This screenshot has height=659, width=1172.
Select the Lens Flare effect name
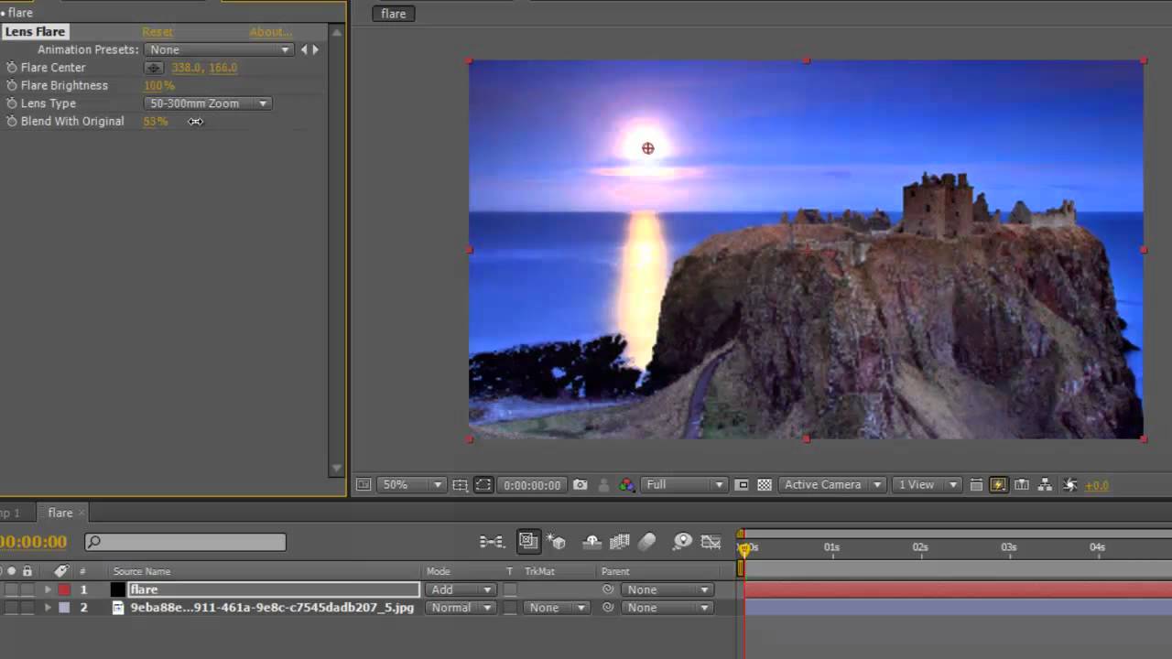[x=35, y=32]
